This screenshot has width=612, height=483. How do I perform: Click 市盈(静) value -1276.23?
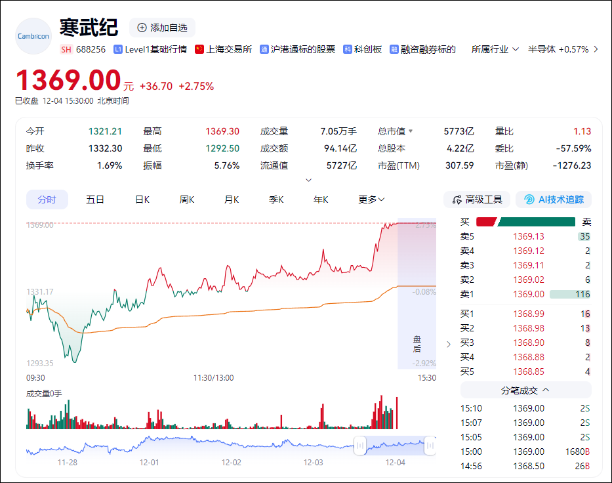572,165
